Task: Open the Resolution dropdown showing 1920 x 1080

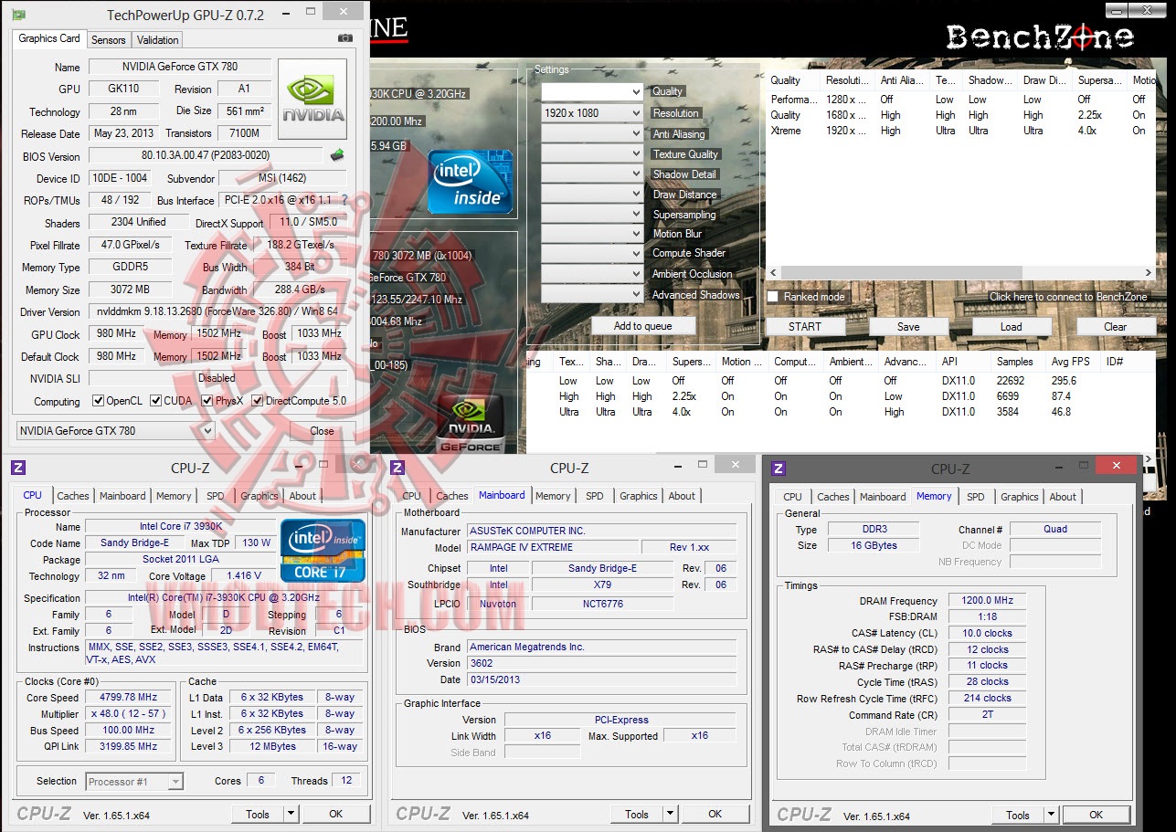Action: pos(592,113)
